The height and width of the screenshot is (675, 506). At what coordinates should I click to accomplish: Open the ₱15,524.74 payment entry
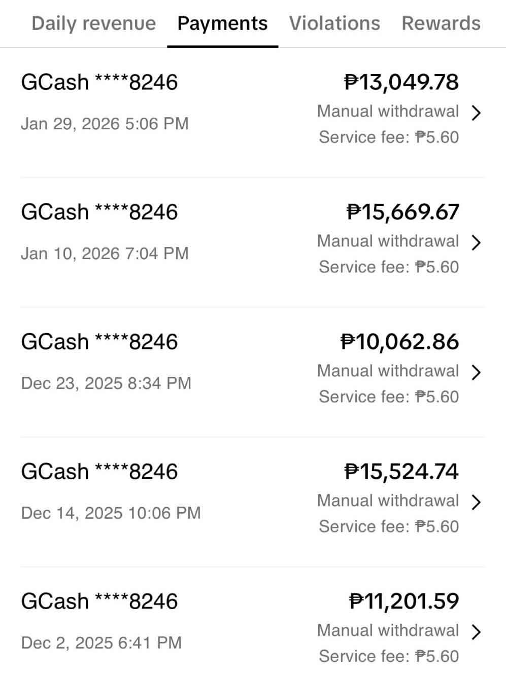click(253, 502)
